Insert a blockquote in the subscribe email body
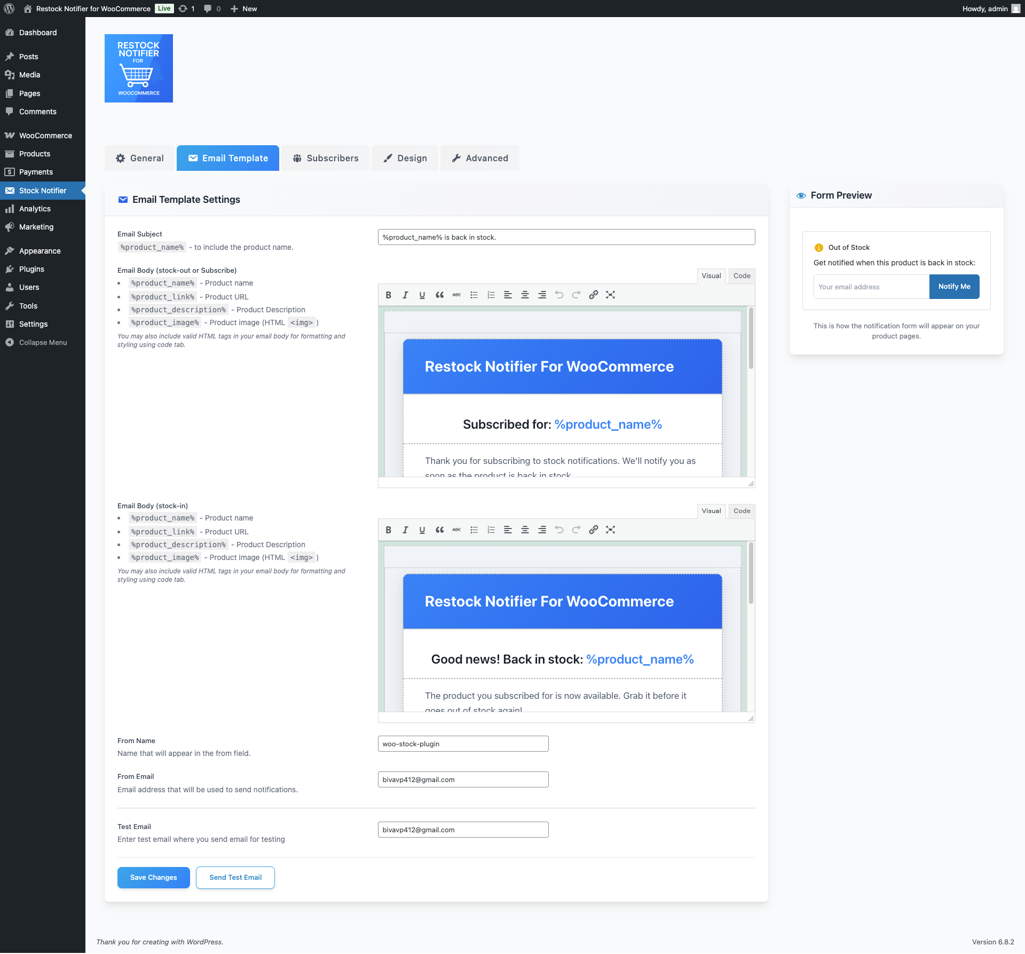The width and height of the screenshot is (1025, 954). [439, 295]
